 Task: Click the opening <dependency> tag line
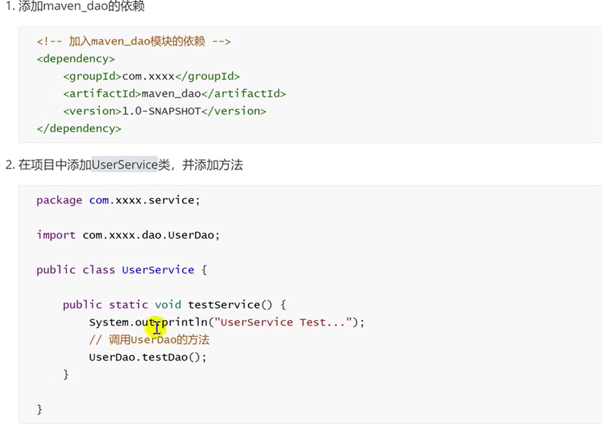click(76, 58)
